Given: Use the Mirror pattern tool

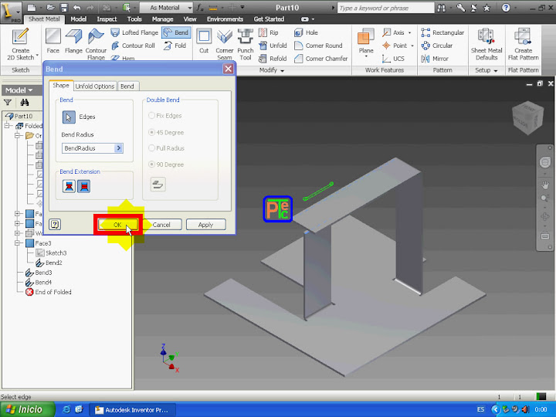Looking at the screenshot, I should pos(435,59).
